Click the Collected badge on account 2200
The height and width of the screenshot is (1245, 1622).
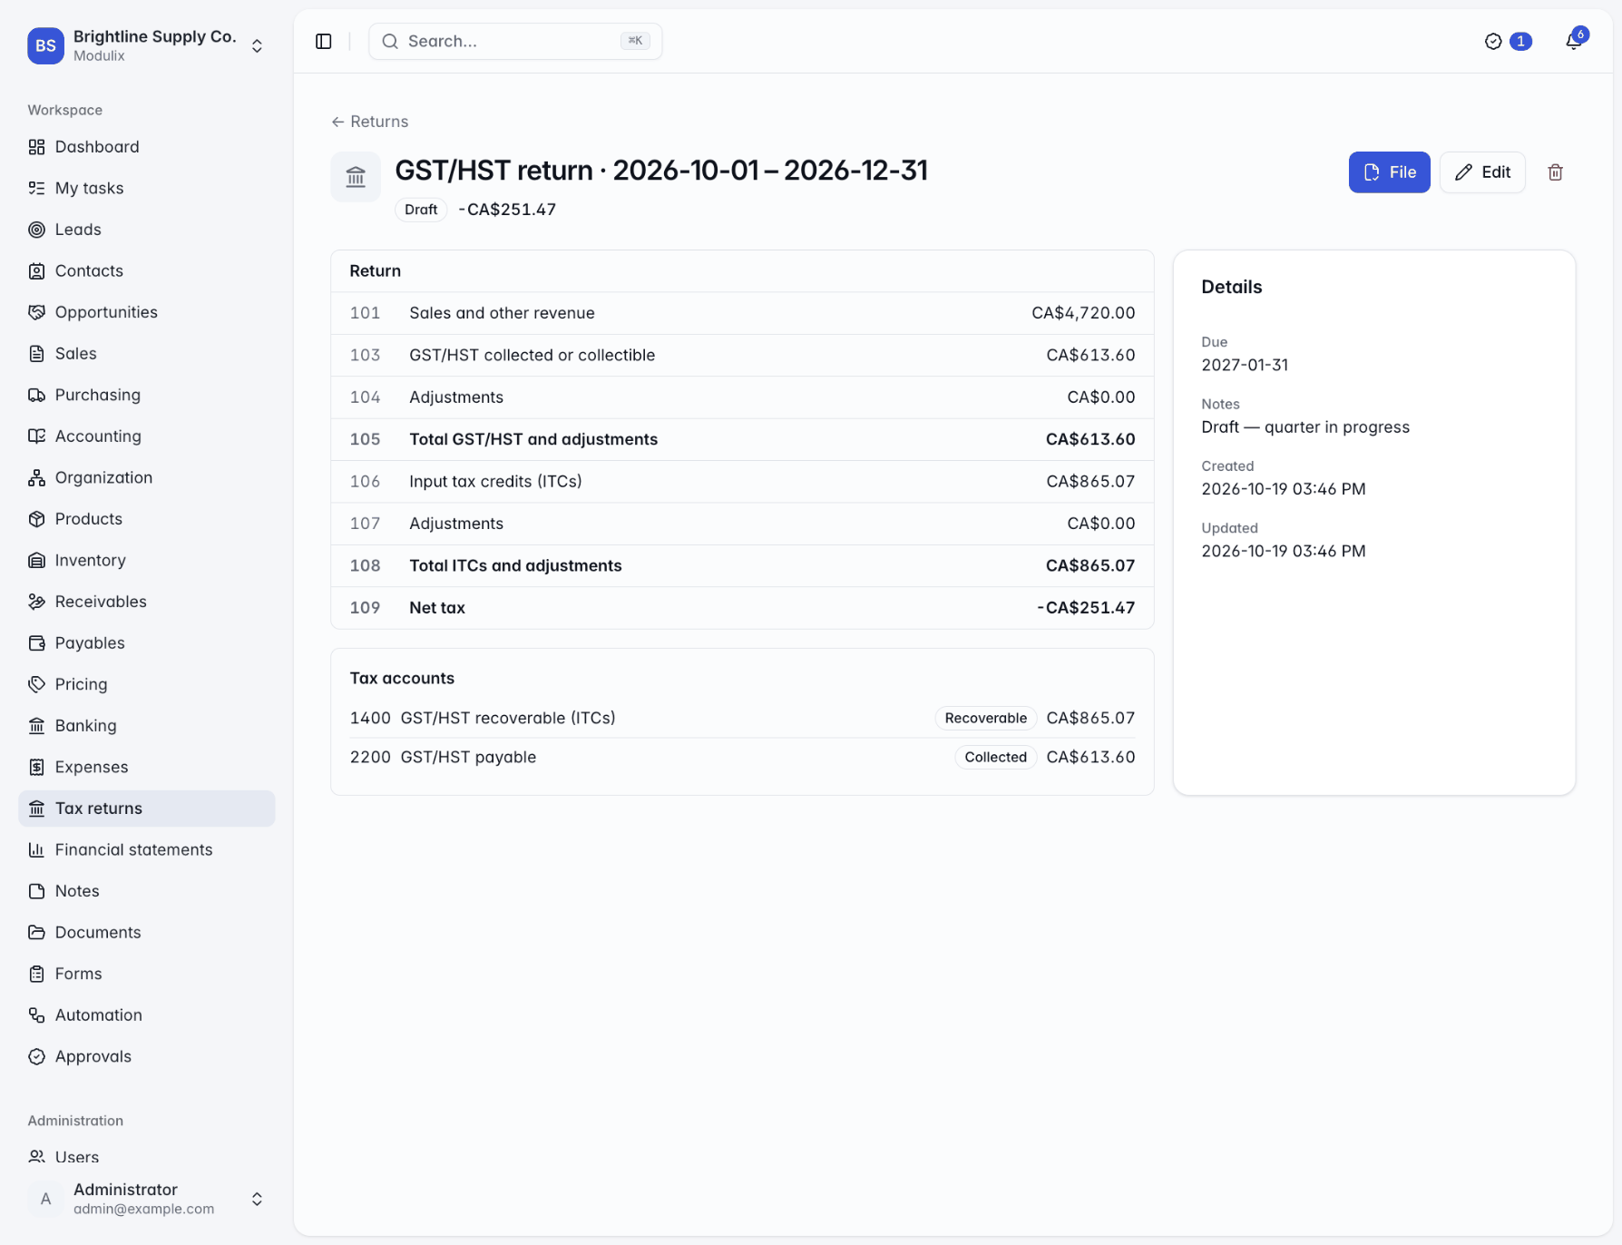point(995,757)
